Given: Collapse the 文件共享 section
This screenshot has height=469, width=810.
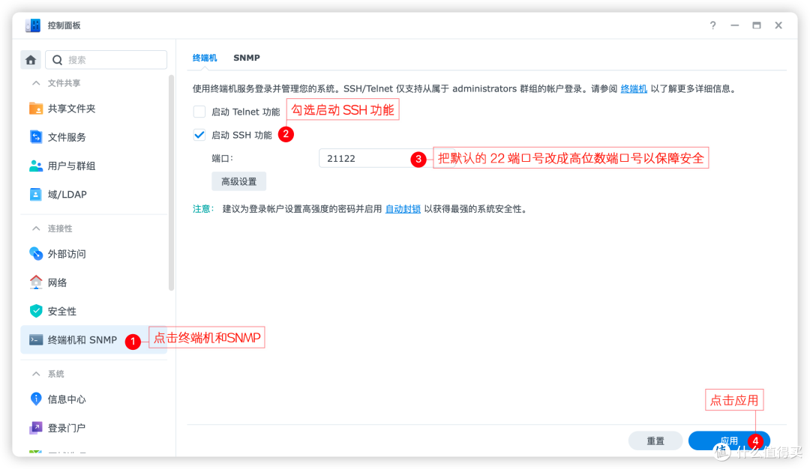Looking at the screenshot, I should [x=56, y=82].
